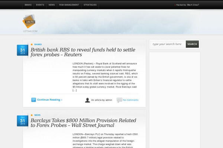Image resolution: width=223 pixels, height=148 pixels.
Task: Click the LETS4X.COM text under logo
Action: tap(30, 31)
